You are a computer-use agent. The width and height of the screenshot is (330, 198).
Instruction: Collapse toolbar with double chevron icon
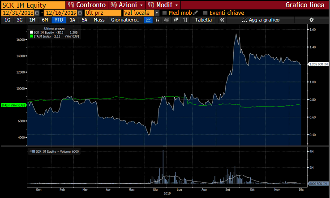[x=222, y=20]
